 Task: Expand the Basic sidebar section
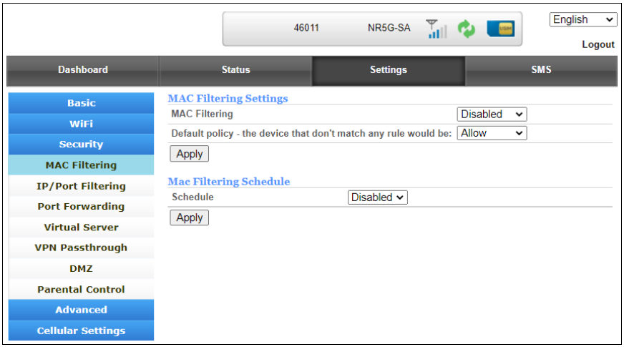81,103
